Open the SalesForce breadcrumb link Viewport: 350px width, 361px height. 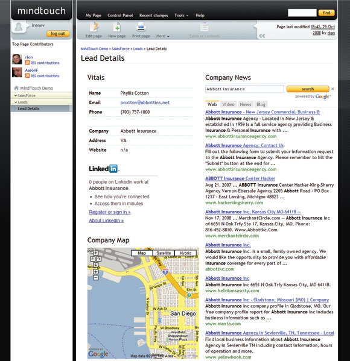pyautogui.click(x=121, y=49)
